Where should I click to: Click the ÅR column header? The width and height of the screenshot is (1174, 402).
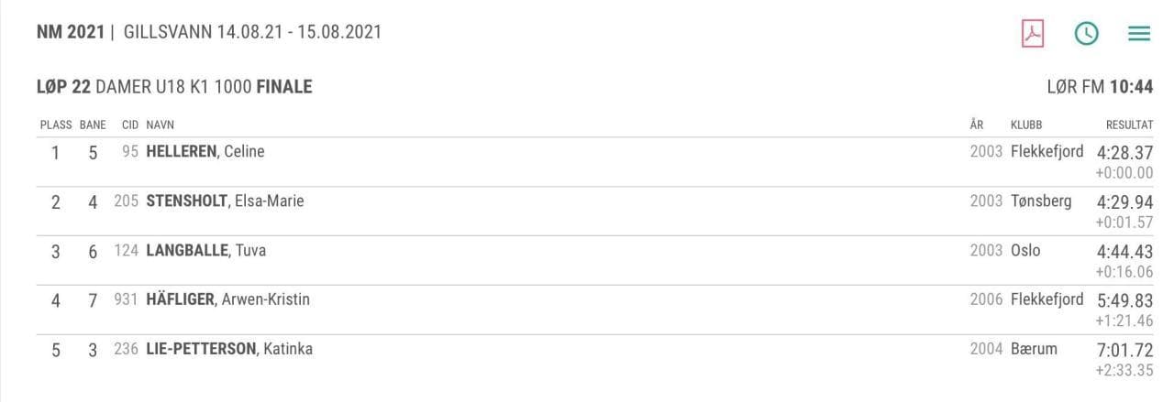pyautogui.click(x=976, y=125)
